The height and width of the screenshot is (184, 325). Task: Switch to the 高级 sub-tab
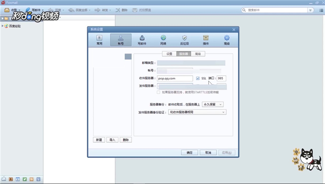click(198, 54)
